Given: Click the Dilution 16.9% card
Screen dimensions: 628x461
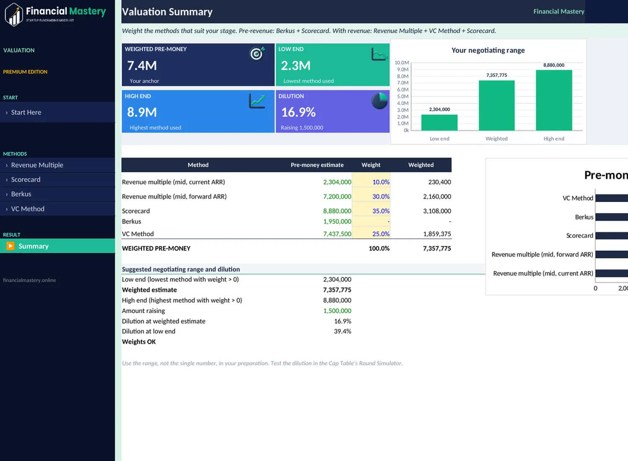Looking at the screenshot, I should tap(332, 111).
